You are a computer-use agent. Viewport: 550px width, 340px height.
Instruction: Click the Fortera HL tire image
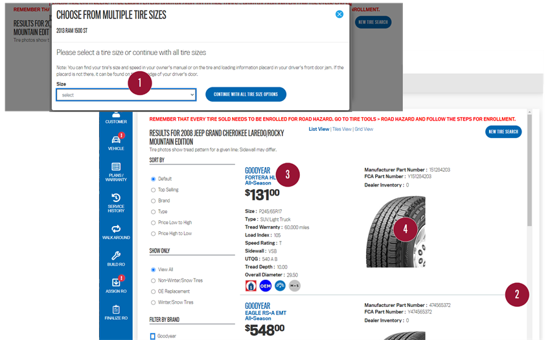[396, 231]
